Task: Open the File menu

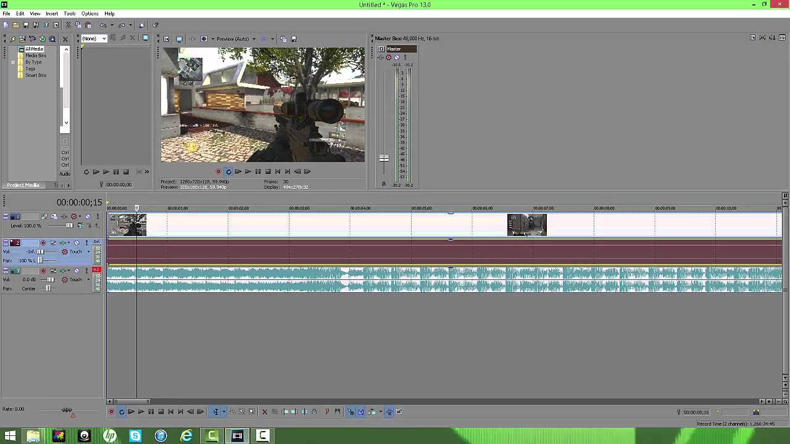Action: (x=6, y=14)
